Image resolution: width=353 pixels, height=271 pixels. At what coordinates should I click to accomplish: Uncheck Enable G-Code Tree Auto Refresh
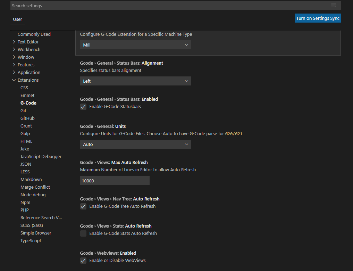click(x=83, y=206)
